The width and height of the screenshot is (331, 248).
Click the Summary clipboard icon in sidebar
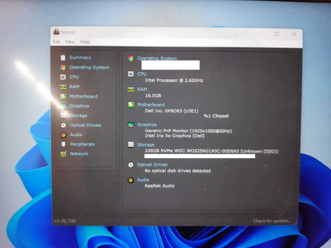tap(63, 58)
